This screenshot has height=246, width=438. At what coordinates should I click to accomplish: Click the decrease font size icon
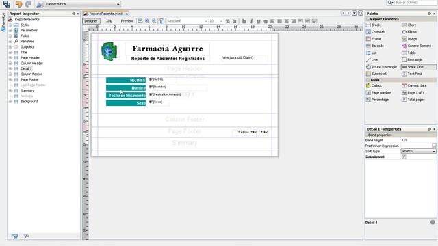[235, 21]
